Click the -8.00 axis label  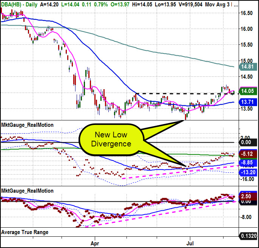tap(245, 217)
